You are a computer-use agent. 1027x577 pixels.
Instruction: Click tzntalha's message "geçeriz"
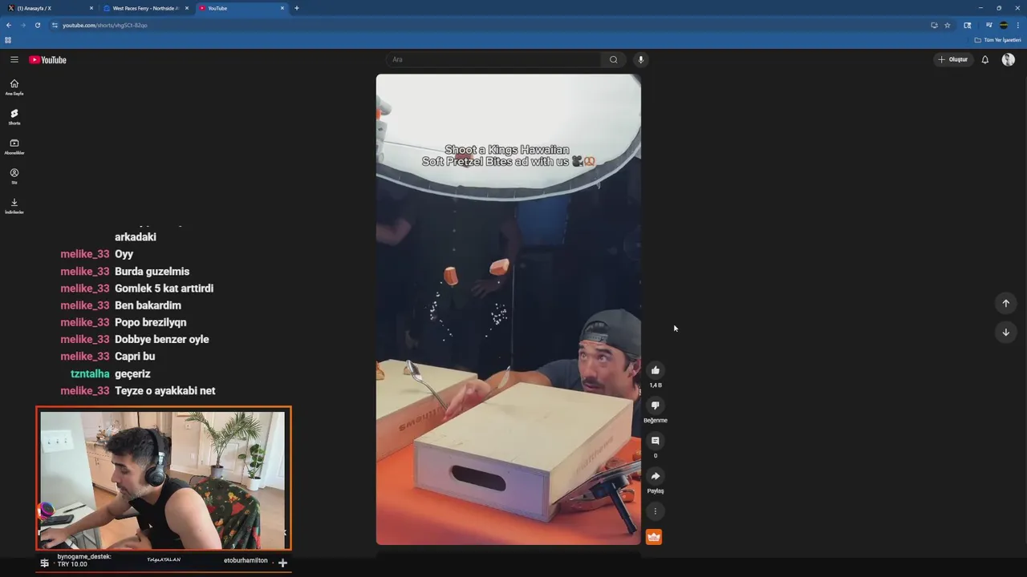[132, 373]
